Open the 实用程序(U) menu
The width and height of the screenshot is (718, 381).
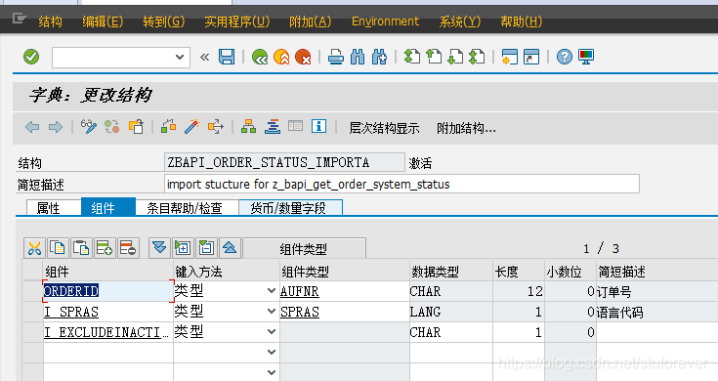(x=236, y=21)
